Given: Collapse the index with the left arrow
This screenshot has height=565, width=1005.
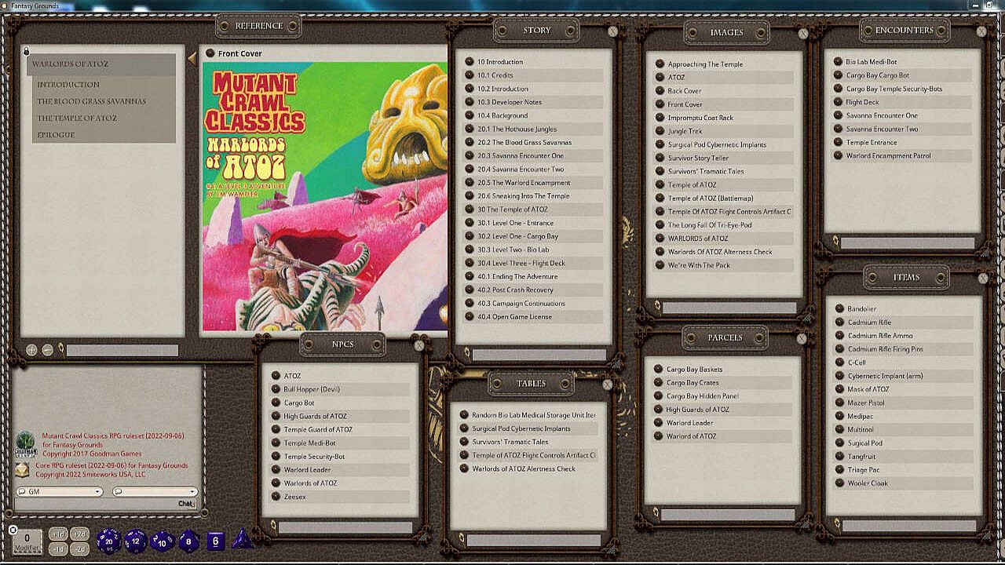Looking at the screenshot, I should click(x=192, y=58).
